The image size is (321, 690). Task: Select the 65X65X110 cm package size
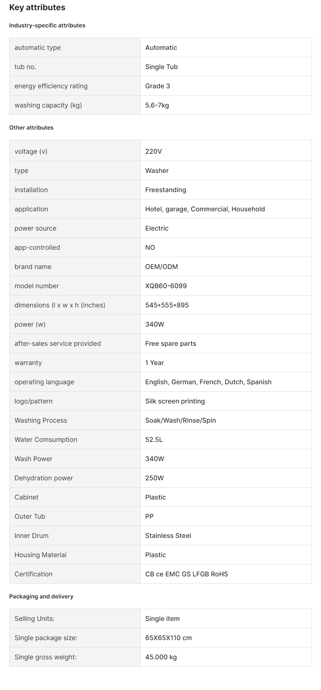pyautogui.click(x=169, y=638)
